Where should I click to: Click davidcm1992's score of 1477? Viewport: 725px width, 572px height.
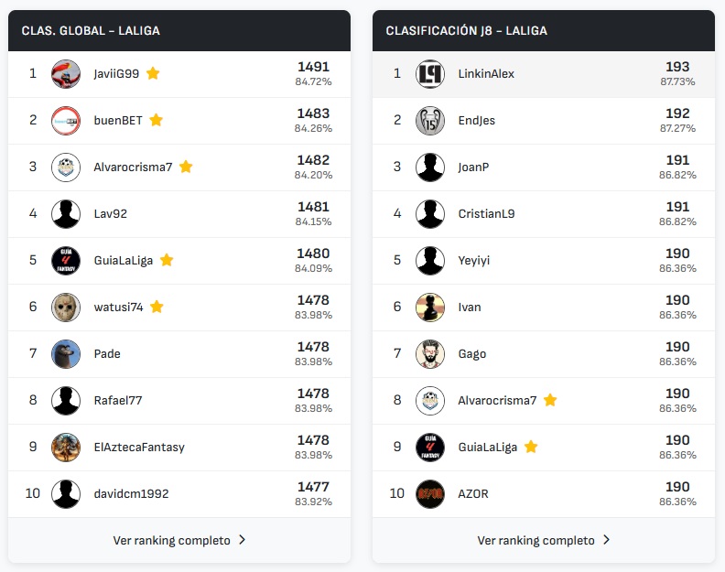313,487
